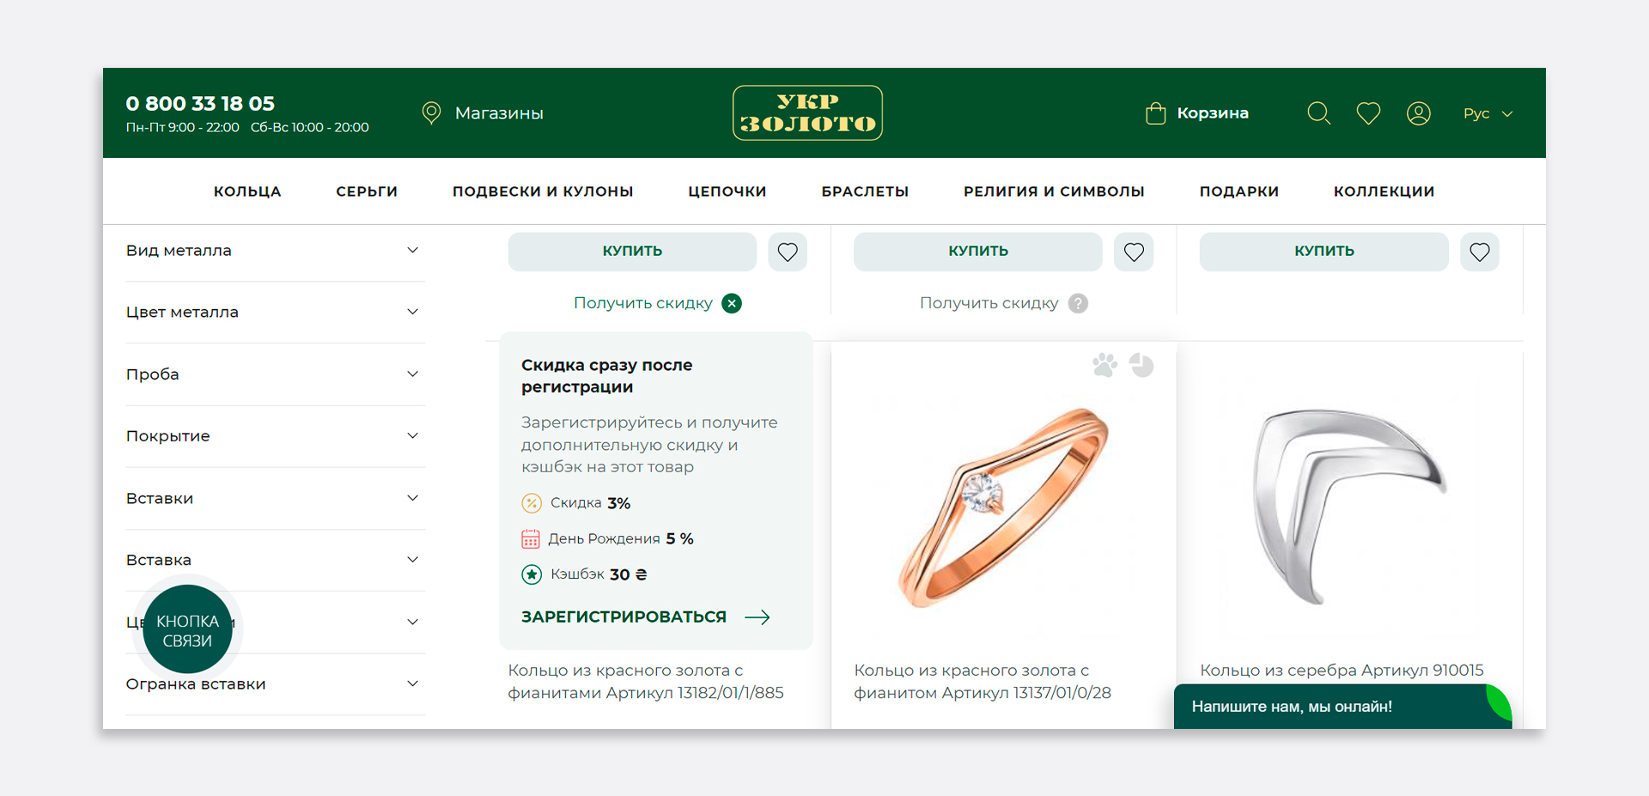This screenshot has width=1649, height=796.
Task: Expand the Вид металла filter
Action: pyautogui.click(x=276, y=251)
